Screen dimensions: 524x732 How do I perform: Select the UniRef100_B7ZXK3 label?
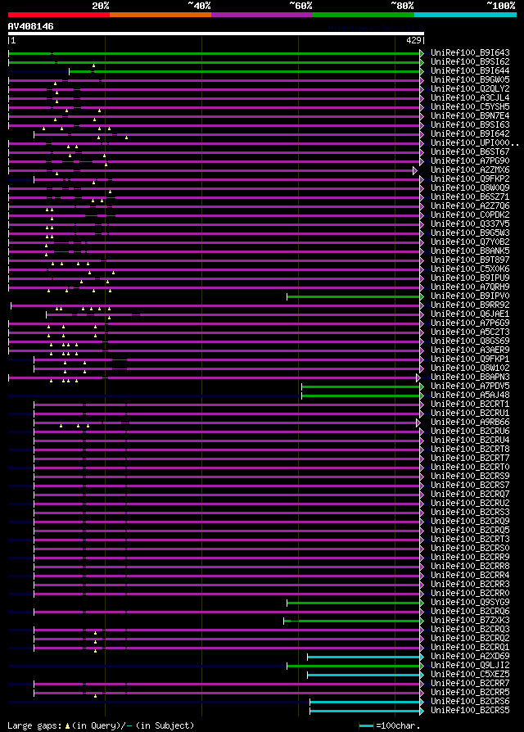coord(470,620)
